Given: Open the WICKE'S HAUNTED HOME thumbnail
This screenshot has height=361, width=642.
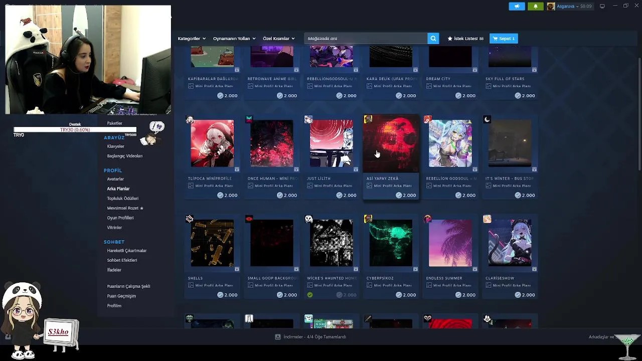Looking at the screenshot, I should [331, 243].
